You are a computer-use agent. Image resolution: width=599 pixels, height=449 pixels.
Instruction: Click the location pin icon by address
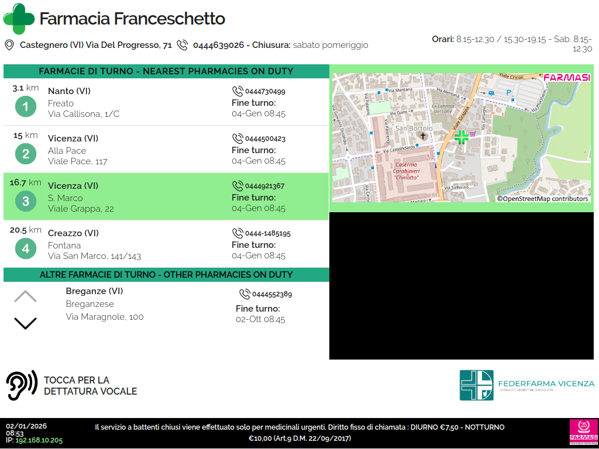pos(9,45)
